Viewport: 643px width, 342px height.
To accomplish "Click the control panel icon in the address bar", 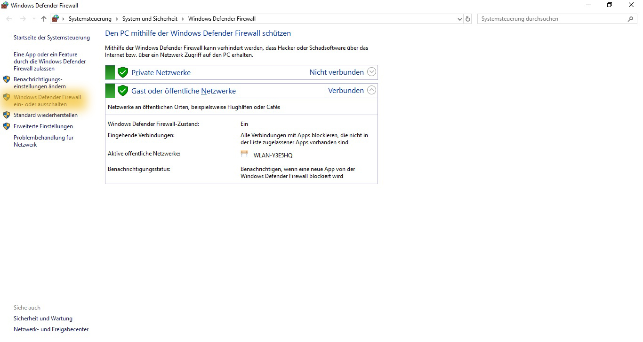I will coord(56,19).
